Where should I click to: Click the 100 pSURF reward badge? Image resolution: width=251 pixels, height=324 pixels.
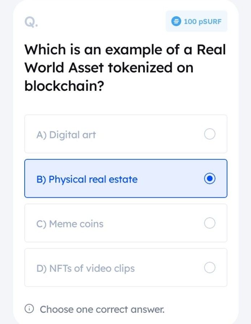click(x=196, y=21)
